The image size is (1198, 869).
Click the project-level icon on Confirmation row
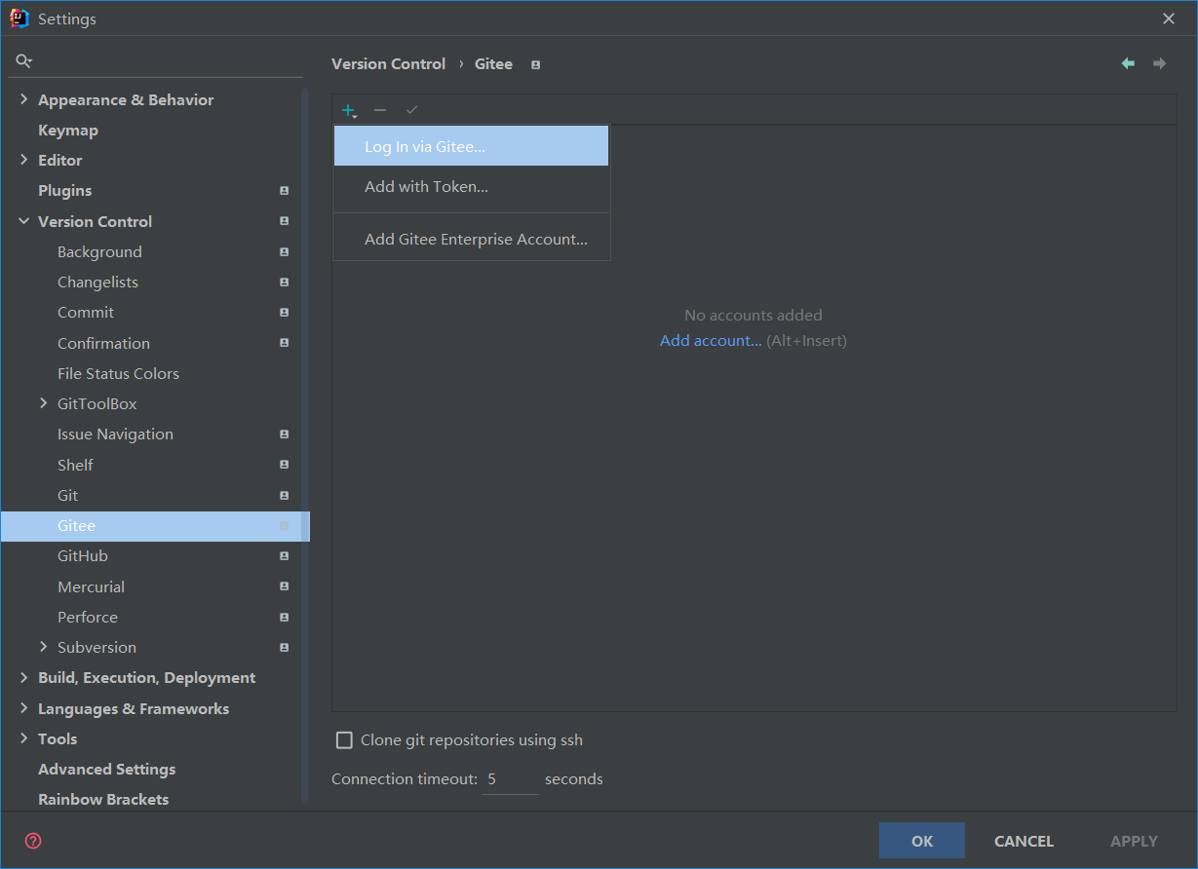pyautogui.click(x=284, y=343)
